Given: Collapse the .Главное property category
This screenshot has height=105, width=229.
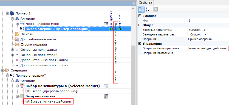Looking at the screenshot, I should 140,16.
